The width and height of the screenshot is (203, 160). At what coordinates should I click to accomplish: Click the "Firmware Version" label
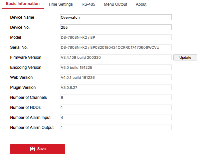(26, 57)
